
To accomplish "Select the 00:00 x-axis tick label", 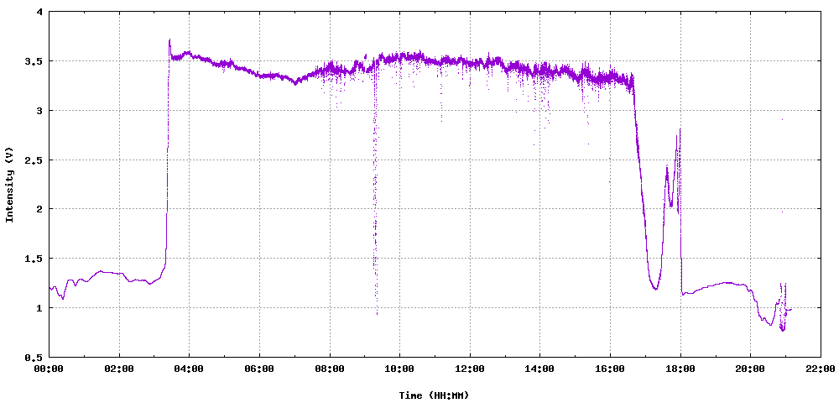I will [x=49, y=369].
